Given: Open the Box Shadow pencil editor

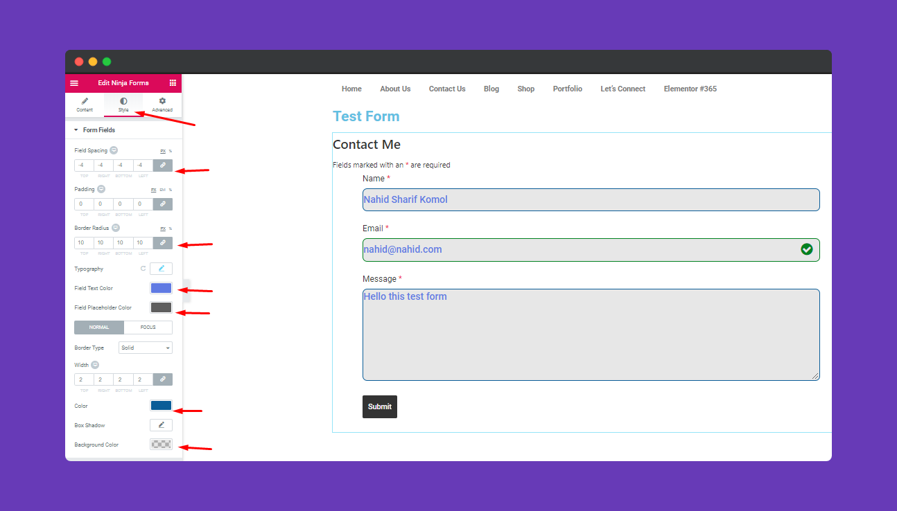Looking at the screenshot, I should pos(162,425).
